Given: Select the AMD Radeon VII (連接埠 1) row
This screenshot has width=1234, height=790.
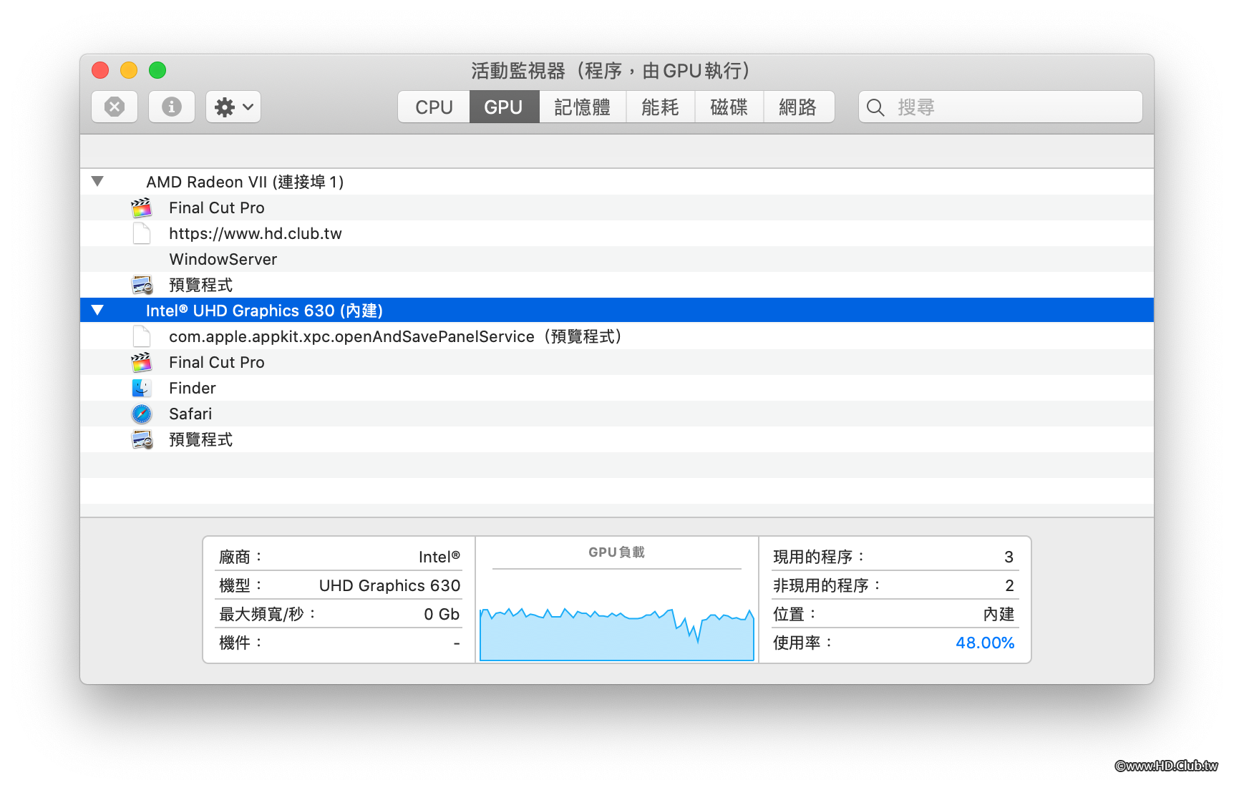Looking at the screenshot, I should [617, 182].
